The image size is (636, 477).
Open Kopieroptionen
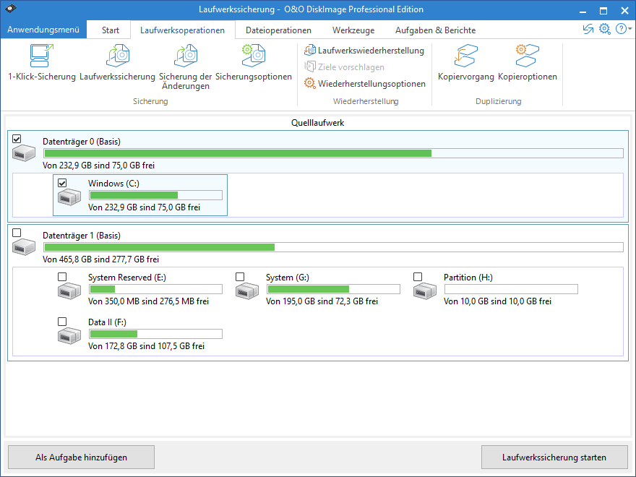click(x=528, y=63)
